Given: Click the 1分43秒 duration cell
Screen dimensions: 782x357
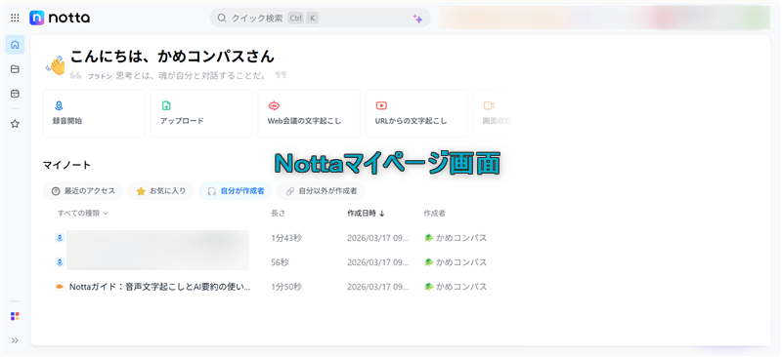Looking at the screenshot, I should (286, 238).
